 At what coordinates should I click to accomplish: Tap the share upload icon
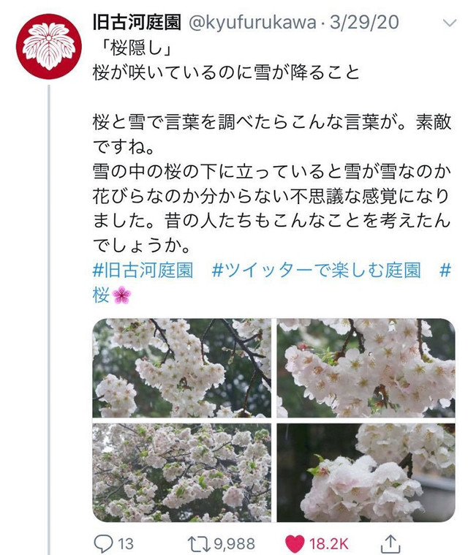click(390, 543)
